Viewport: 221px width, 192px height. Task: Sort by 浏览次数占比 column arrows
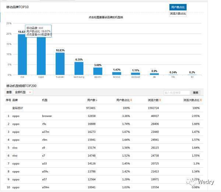point(201,100)
